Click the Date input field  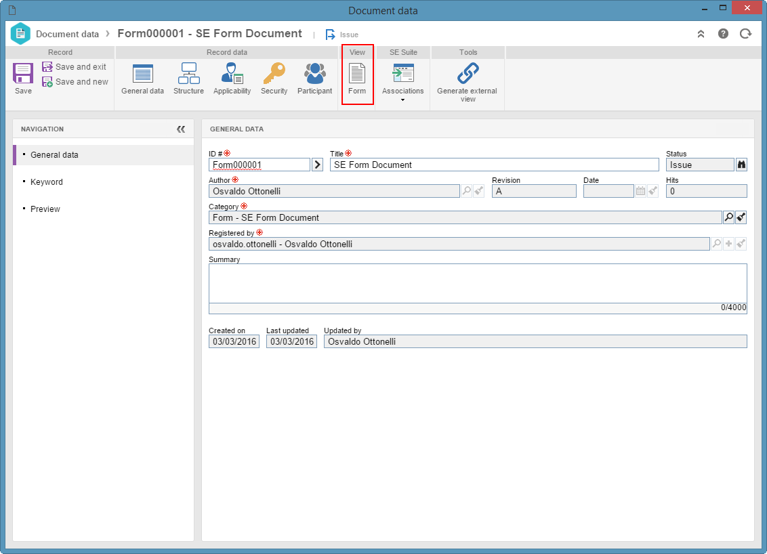tap(608, 191)
